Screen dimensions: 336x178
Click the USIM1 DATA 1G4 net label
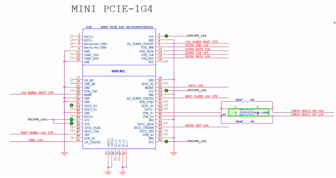pyautogui.click(x=198, y=49)
